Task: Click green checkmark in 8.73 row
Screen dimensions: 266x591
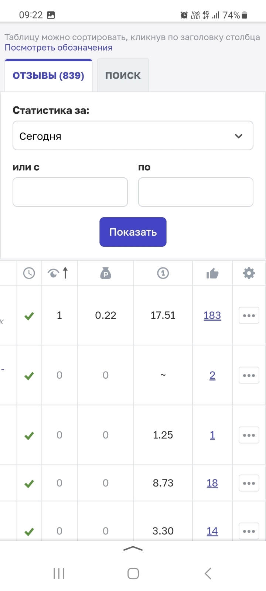Action: pyautogui.click(x=29, y=484)
